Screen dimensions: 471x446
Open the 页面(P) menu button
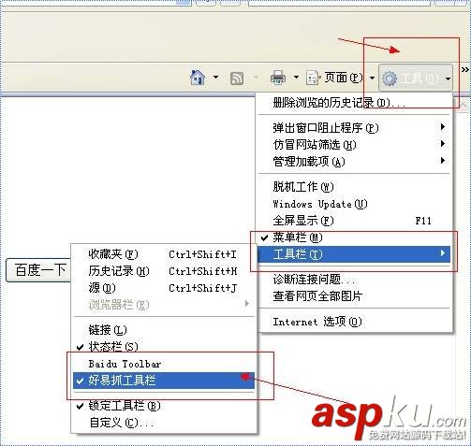(334, 78)
